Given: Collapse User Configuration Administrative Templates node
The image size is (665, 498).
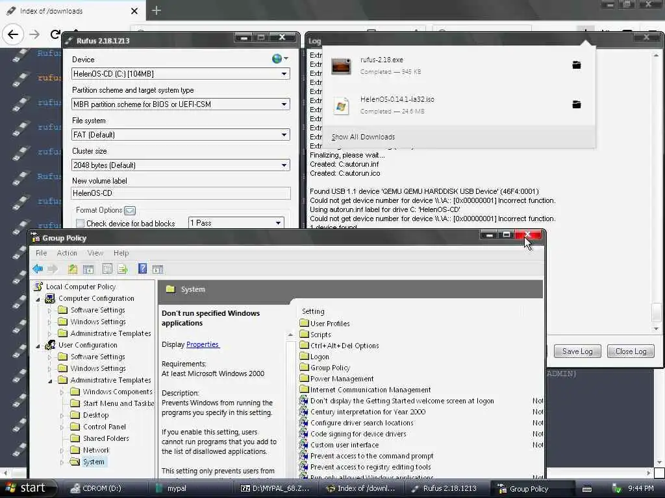Looking at the screenshot, I should tap(50, 381).
